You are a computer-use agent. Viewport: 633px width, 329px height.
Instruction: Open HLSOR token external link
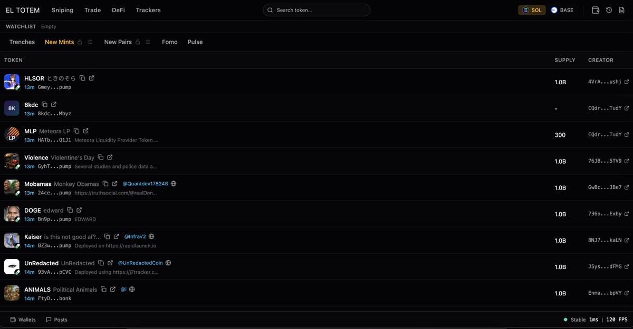92,78
